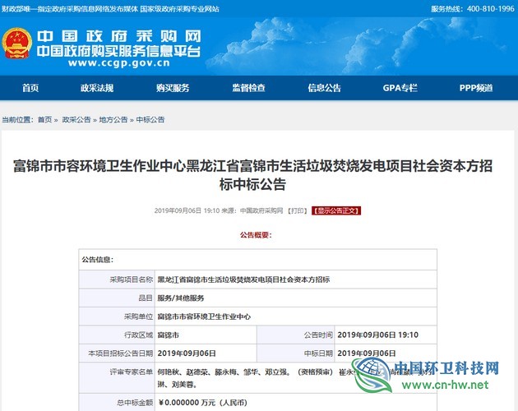Click the 中国政府采购网 source link
This screenshot has width=518, height=411.
click(261, 210)
